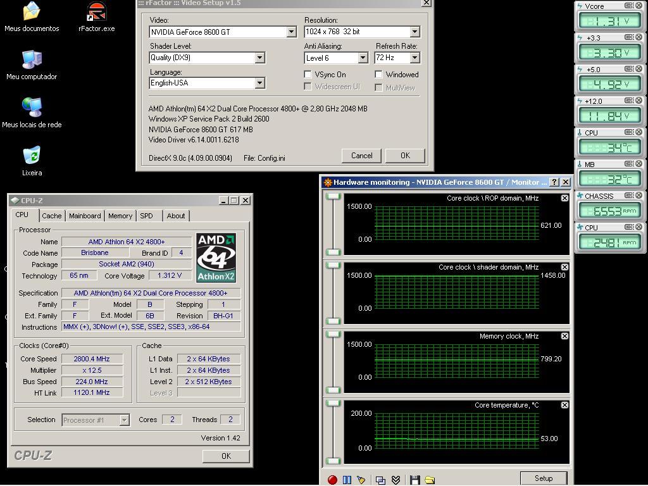
Task: Tick the Windowed checkbox
Action: [x=378, y=75]
